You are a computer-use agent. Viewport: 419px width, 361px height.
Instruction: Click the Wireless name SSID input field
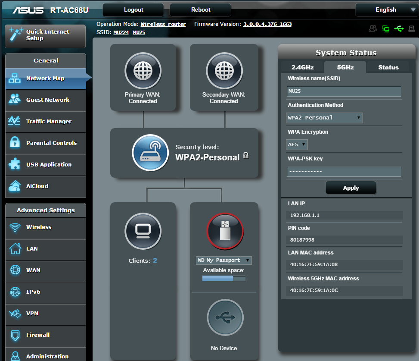click(344, 91)
